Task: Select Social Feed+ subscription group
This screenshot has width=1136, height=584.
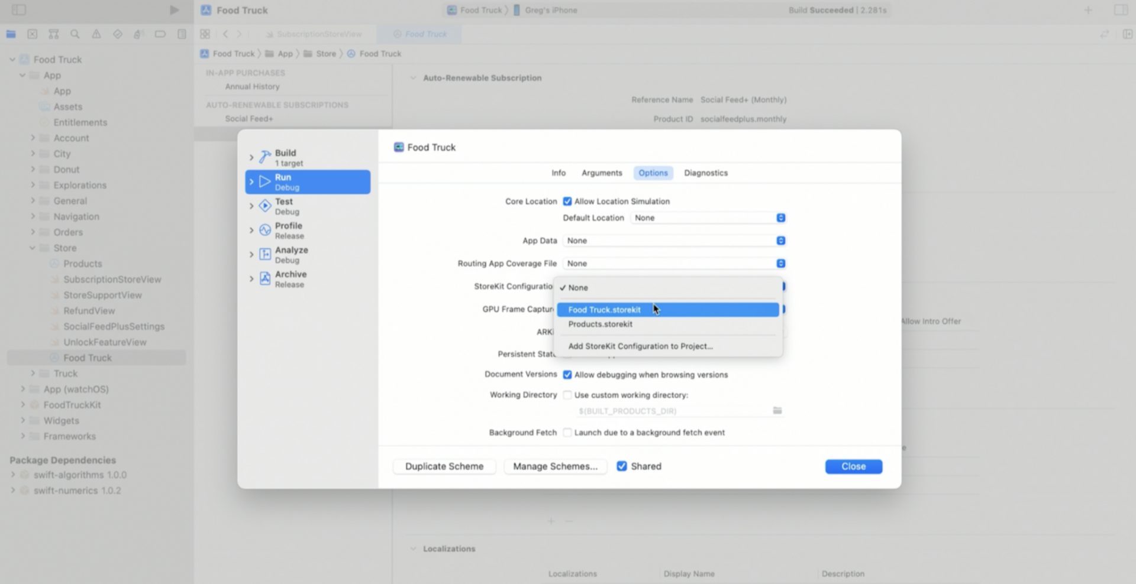Action: point(248,119)
